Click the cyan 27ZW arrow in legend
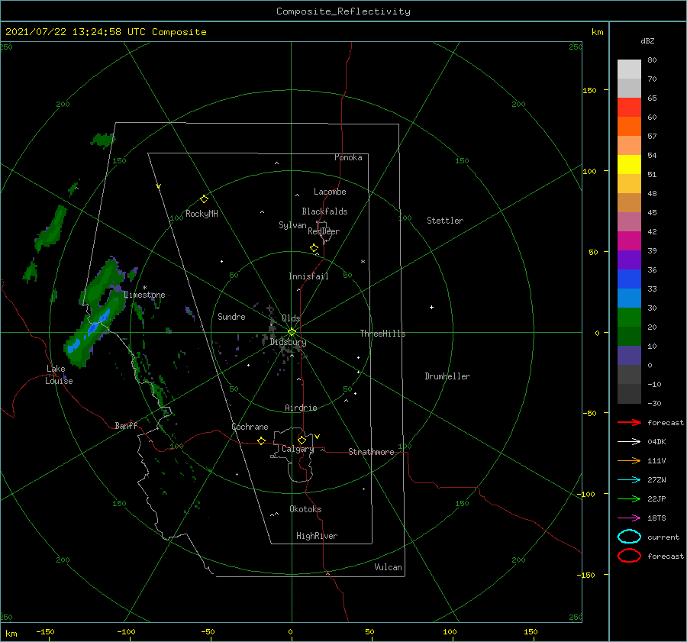The height and width of the screenshot is (642, 687). [x=629, y=480]
